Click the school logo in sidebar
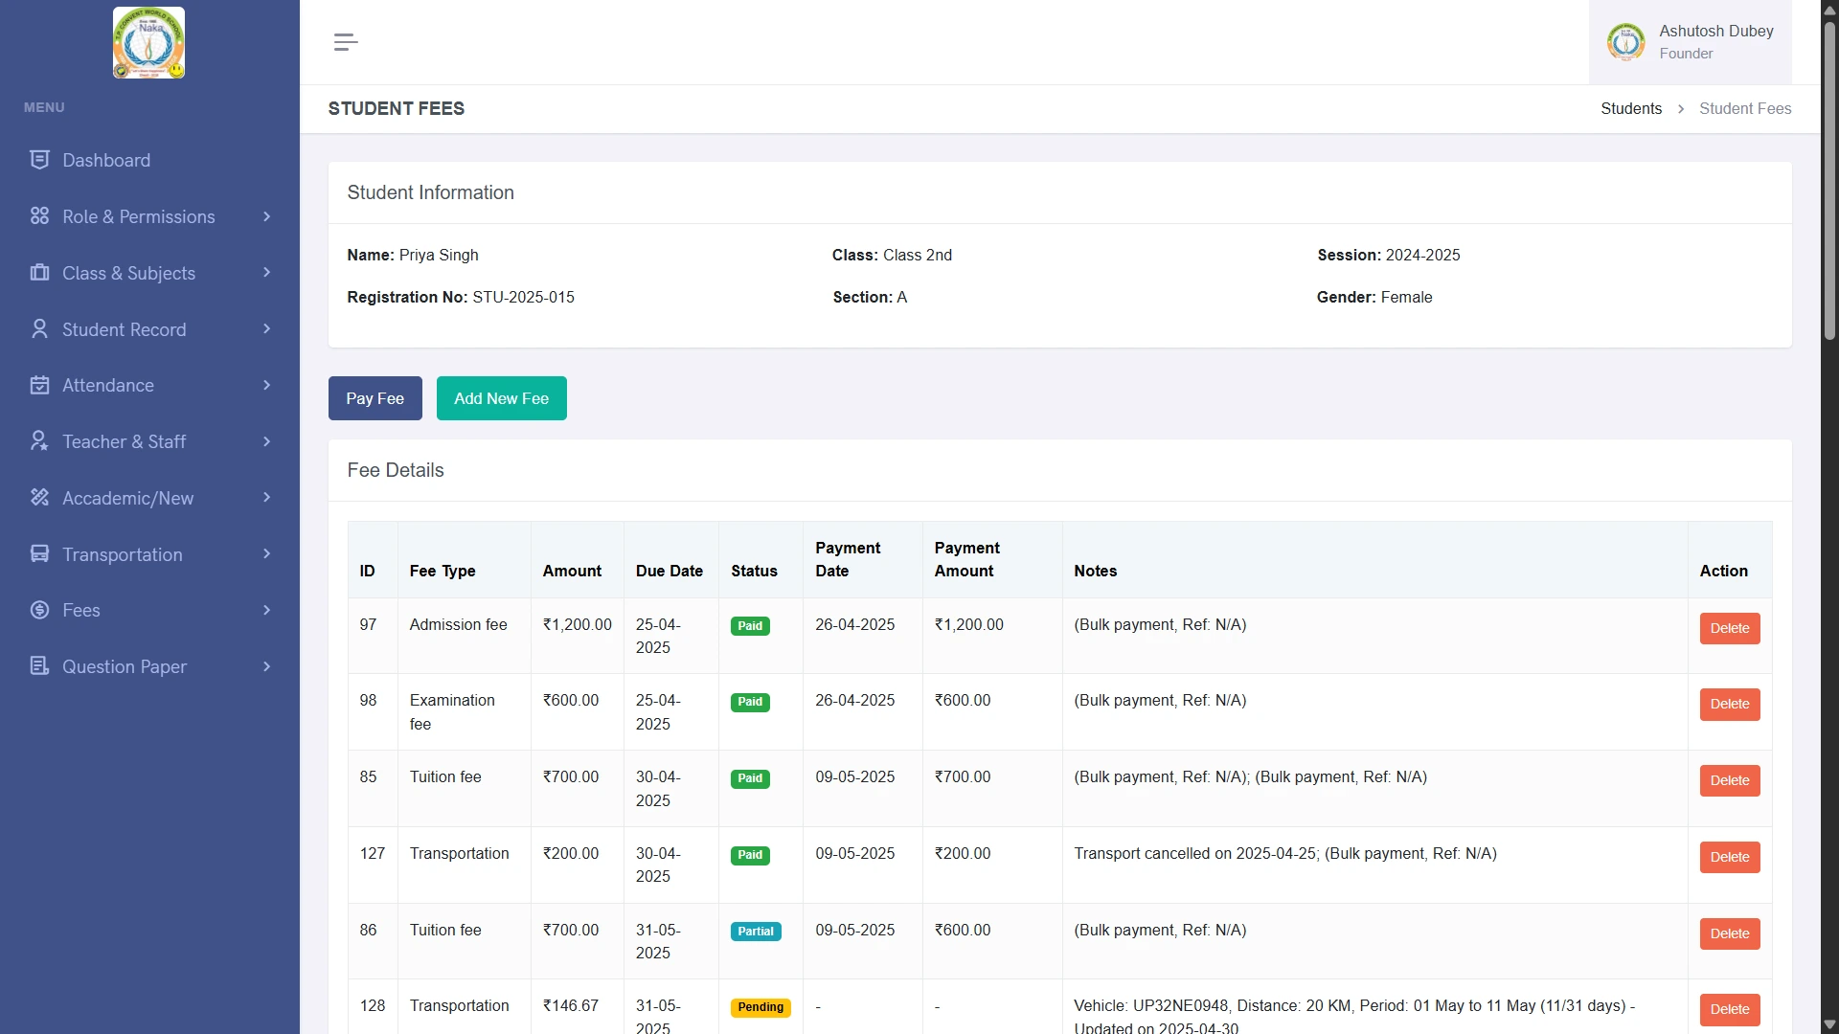This screenshot has width=1839, height=1034. coord(148,43)
